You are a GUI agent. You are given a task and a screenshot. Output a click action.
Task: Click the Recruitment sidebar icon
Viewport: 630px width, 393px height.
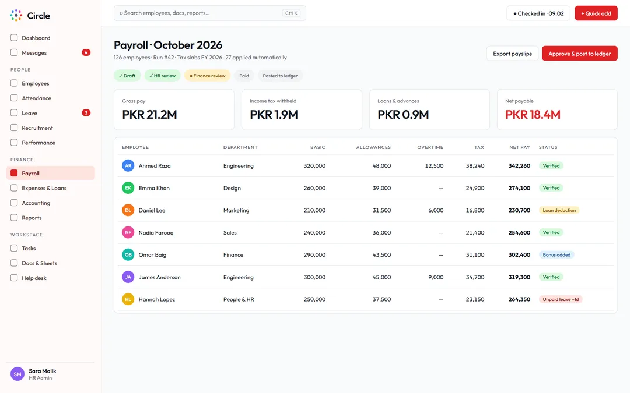coord(14,128)
